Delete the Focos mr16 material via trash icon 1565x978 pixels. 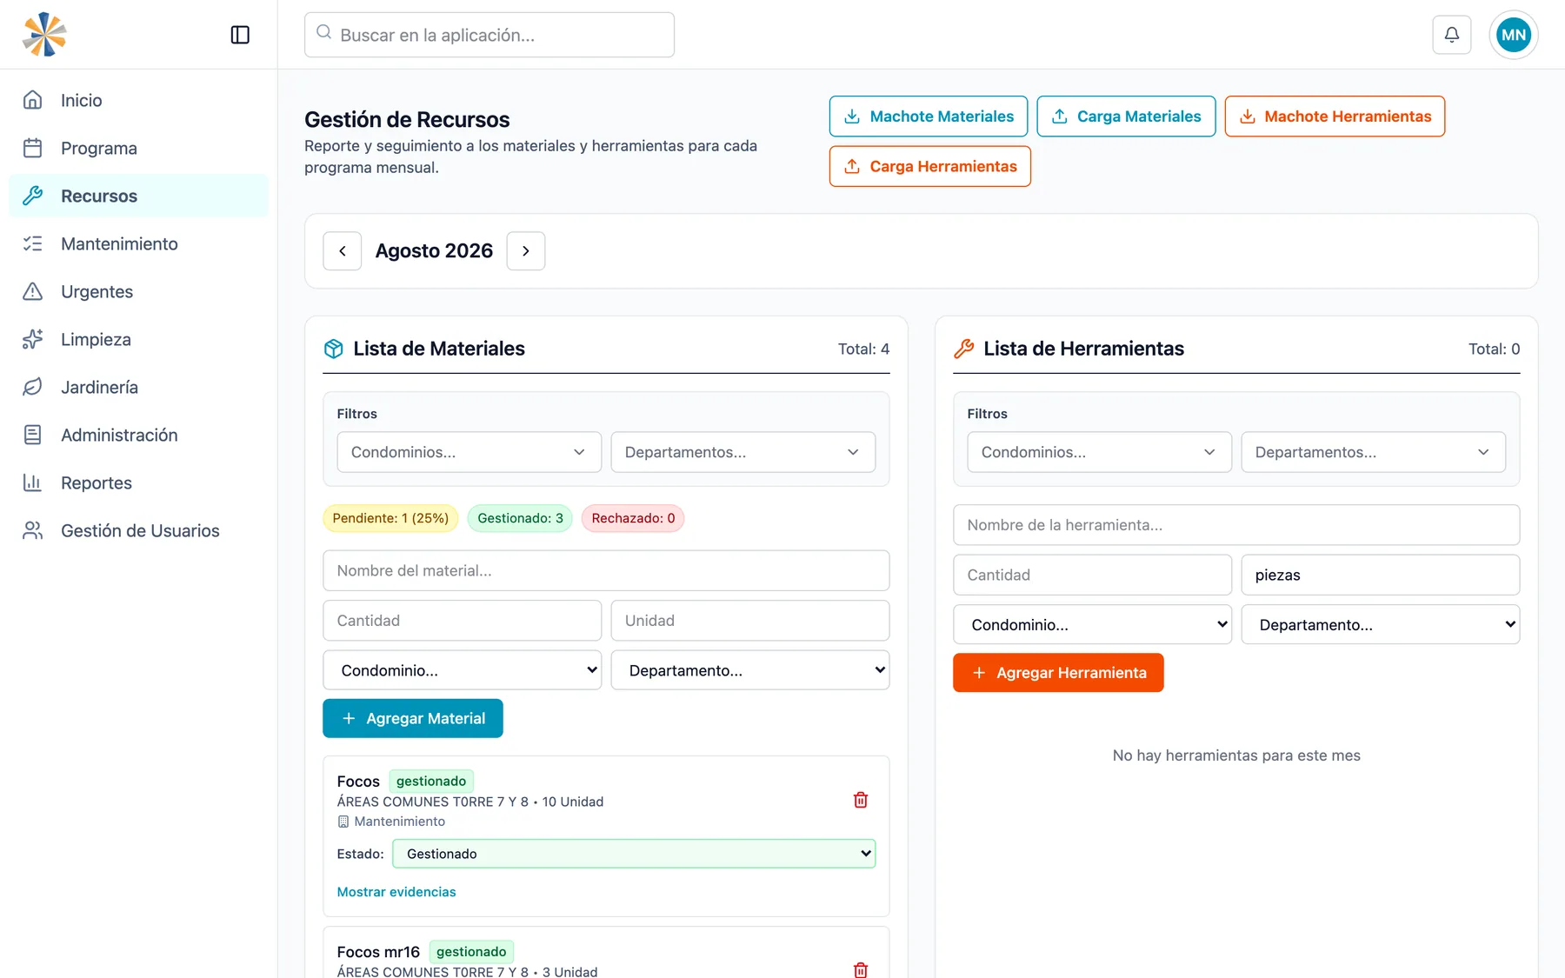pyautogui.click(x=861, y=970)
